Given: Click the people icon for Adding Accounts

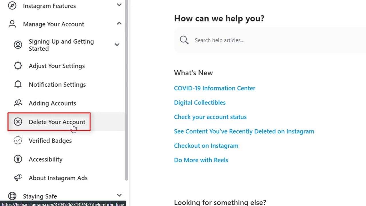Looking at the screenshot, I should click(18, 103).
